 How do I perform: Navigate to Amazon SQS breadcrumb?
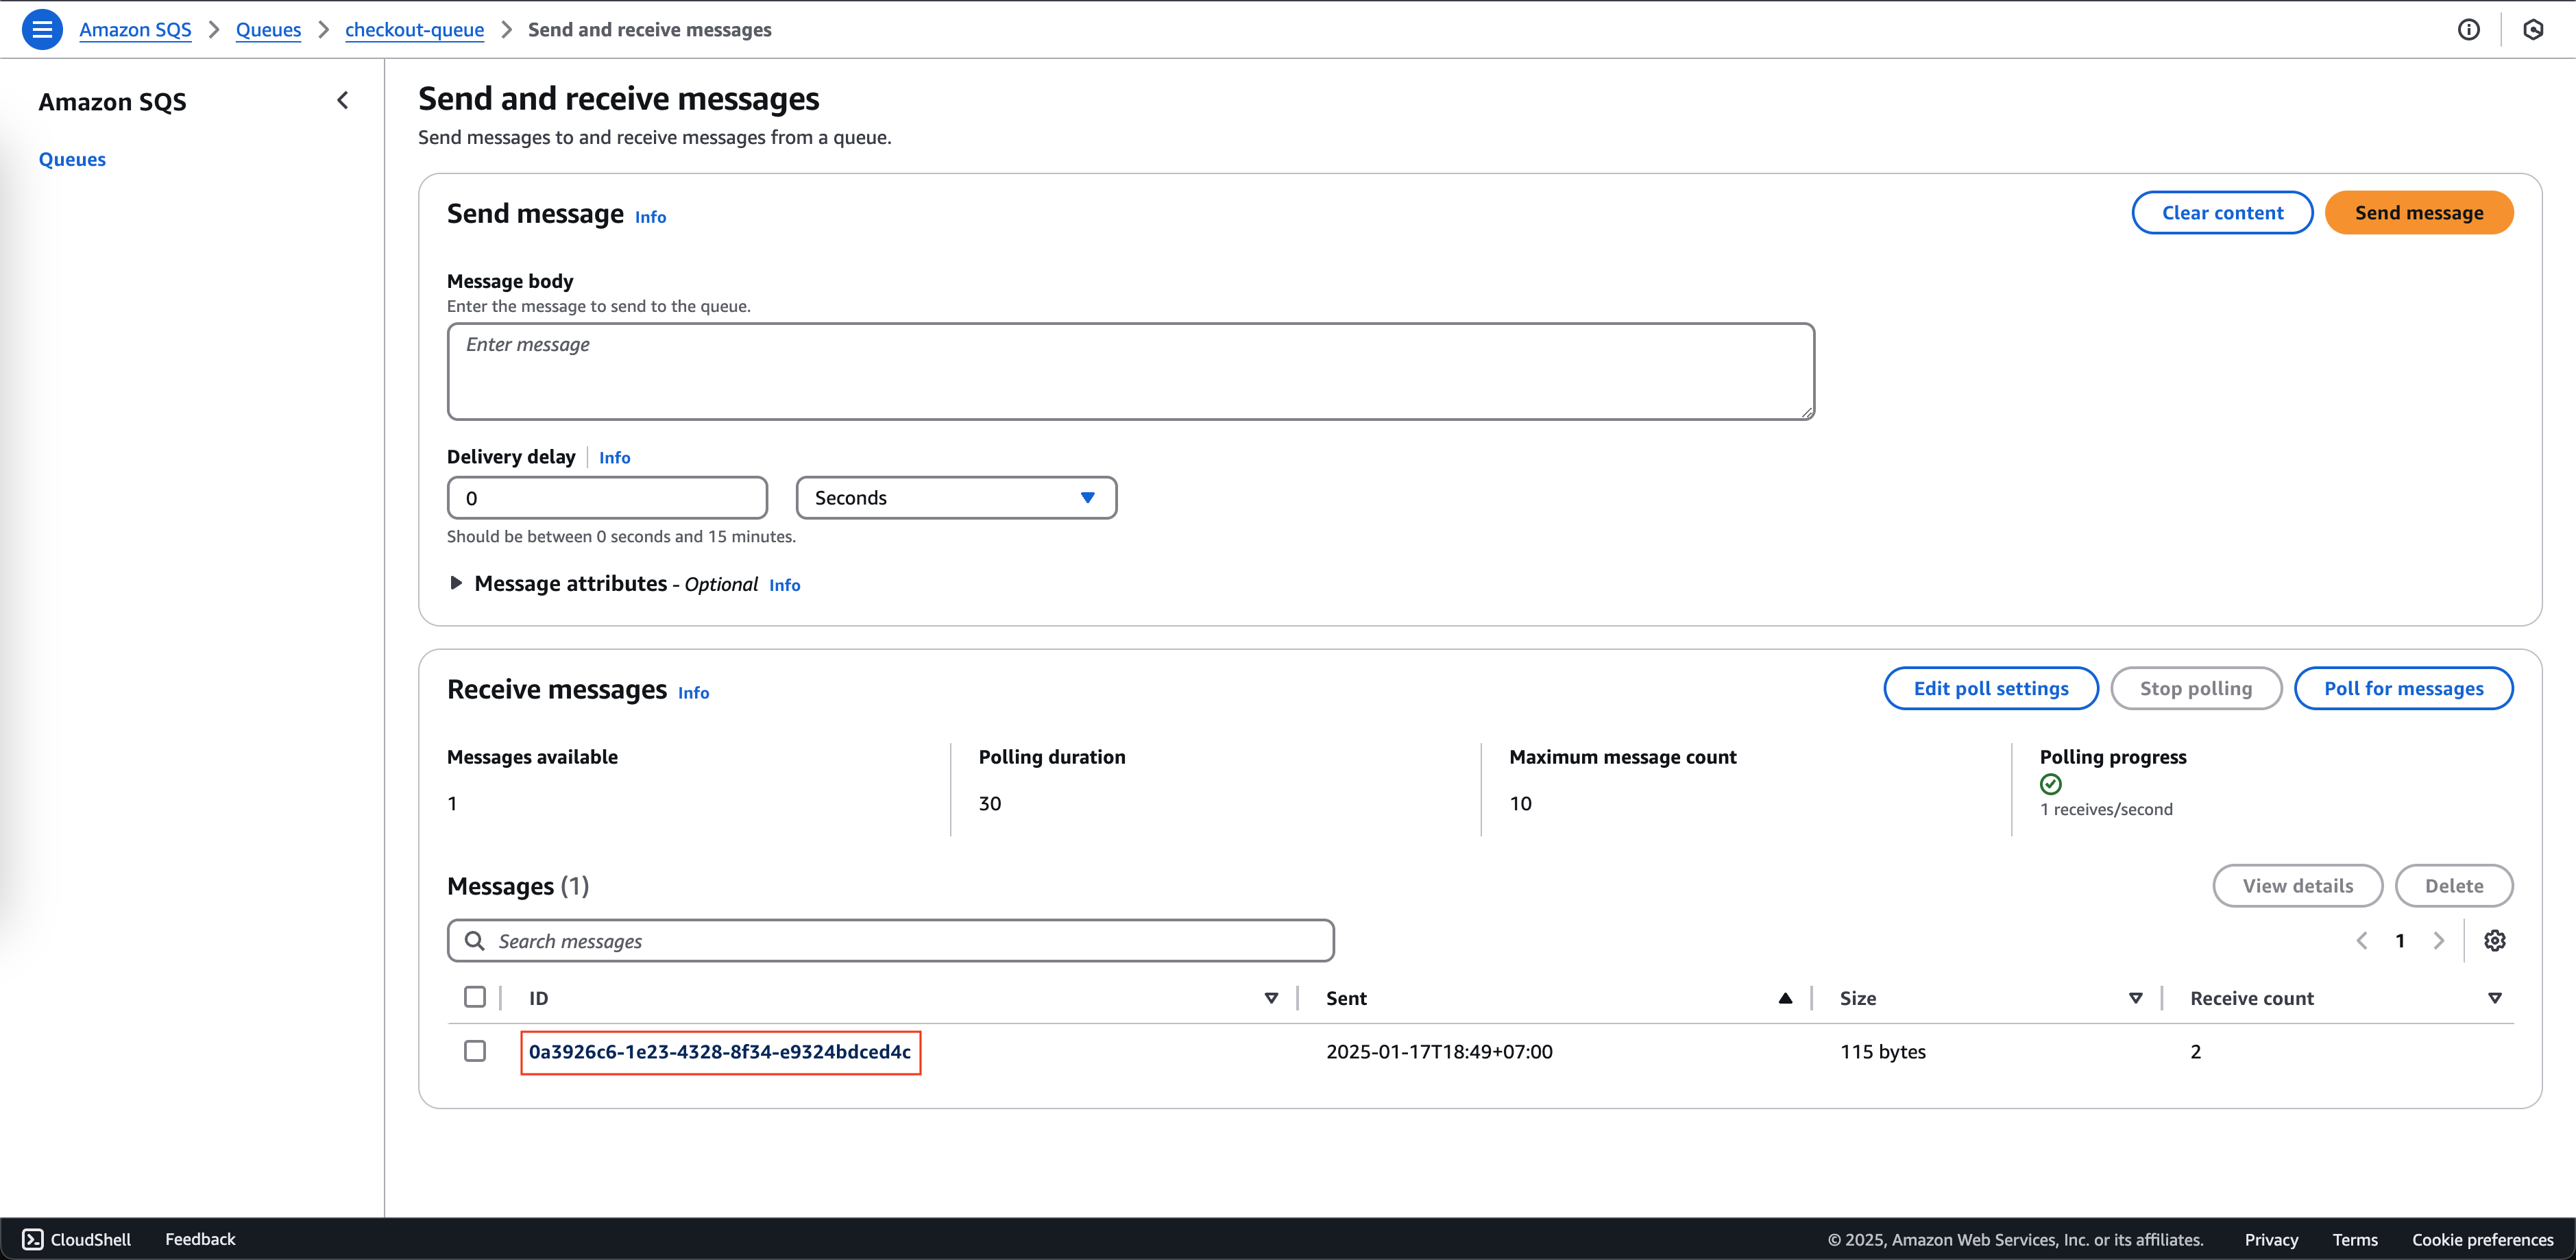point(135,30)
